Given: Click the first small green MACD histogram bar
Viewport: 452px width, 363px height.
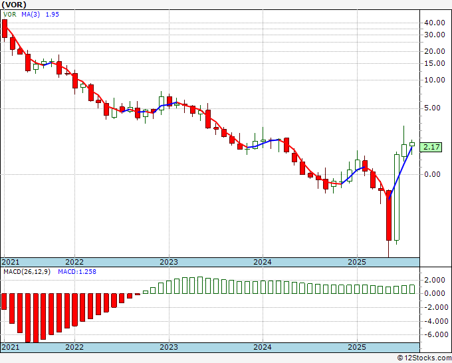Looking at the screenshot, I should (146, 292).
